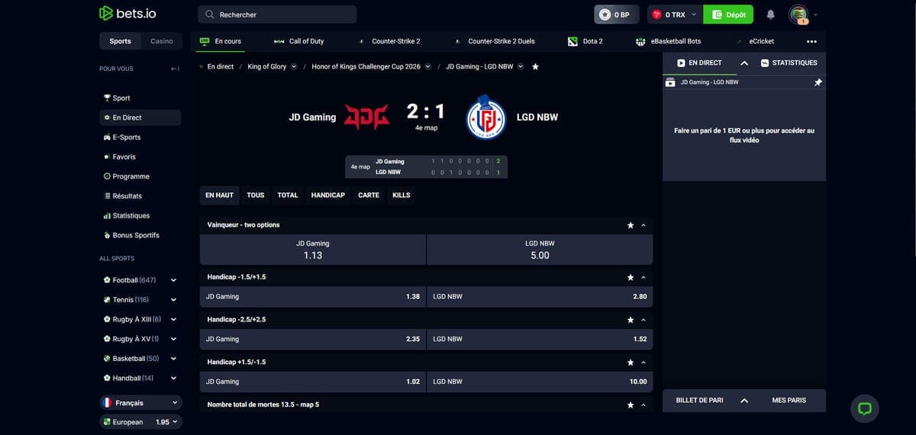The height and width of the screenshot is (435, 916).
Task: Bet on LGD NBW winner at 5.00
Action: 540,250
